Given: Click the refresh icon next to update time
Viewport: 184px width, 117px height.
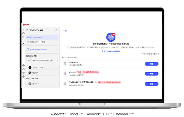Looking at the screenshot, I should [x=158, y=54].
